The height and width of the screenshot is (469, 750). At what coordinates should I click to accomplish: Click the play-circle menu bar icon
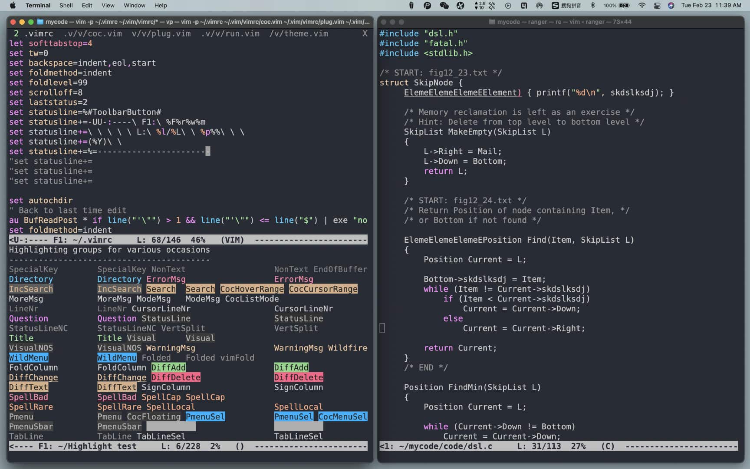pos(508,5)
